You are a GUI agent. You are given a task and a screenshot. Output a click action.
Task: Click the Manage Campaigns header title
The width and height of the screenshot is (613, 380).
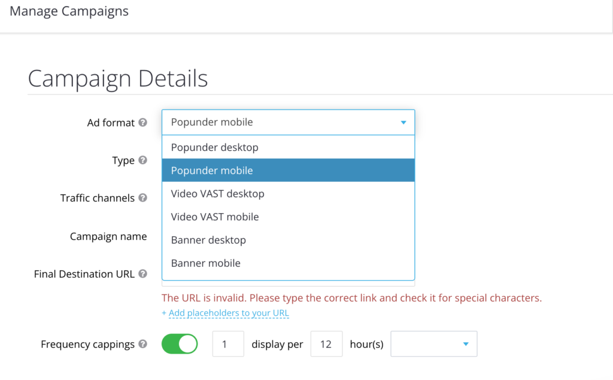coord(69,11)
